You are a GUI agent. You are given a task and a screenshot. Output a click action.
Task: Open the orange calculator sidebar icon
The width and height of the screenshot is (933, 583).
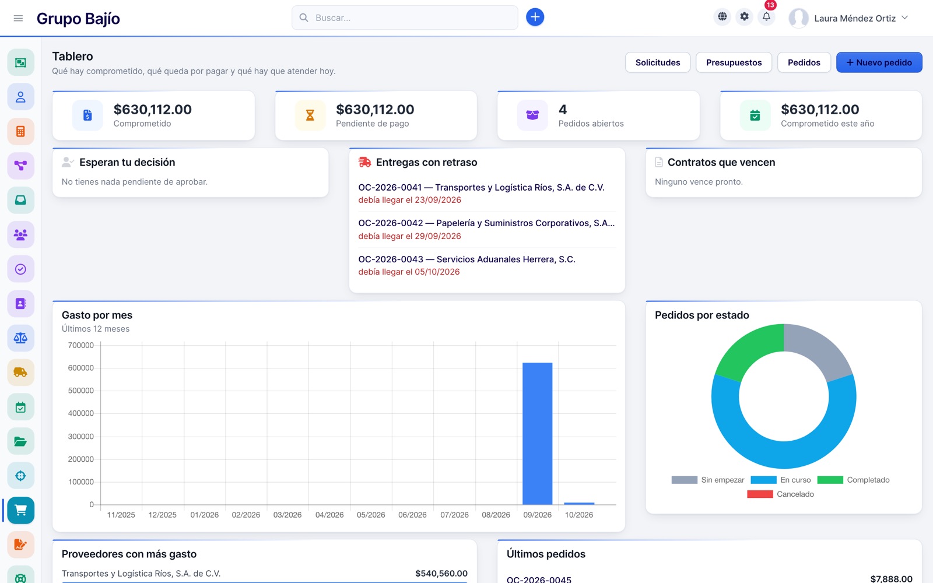click(20, 131)
